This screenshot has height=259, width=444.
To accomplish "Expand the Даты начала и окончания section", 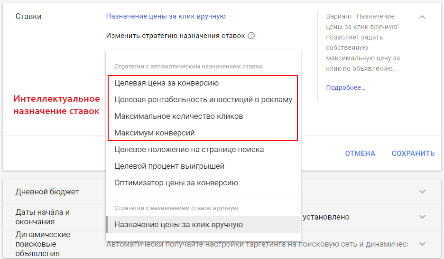I will click(x=422, y=217).
